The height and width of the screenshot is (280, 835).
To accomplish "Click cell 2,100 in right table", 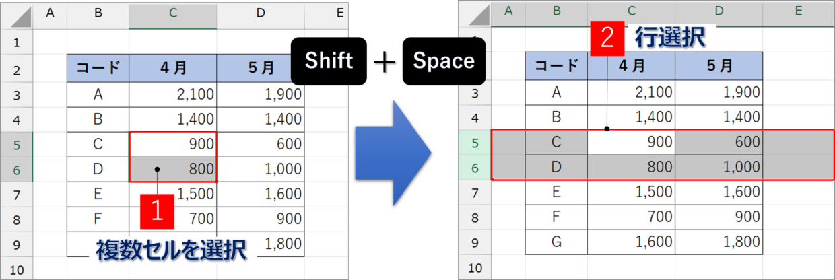I will (631, 92).
